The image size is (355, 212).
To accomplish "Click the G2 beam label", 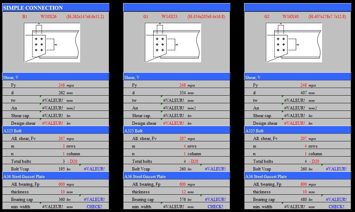I will pyautogui.click(x=267, y=17).
